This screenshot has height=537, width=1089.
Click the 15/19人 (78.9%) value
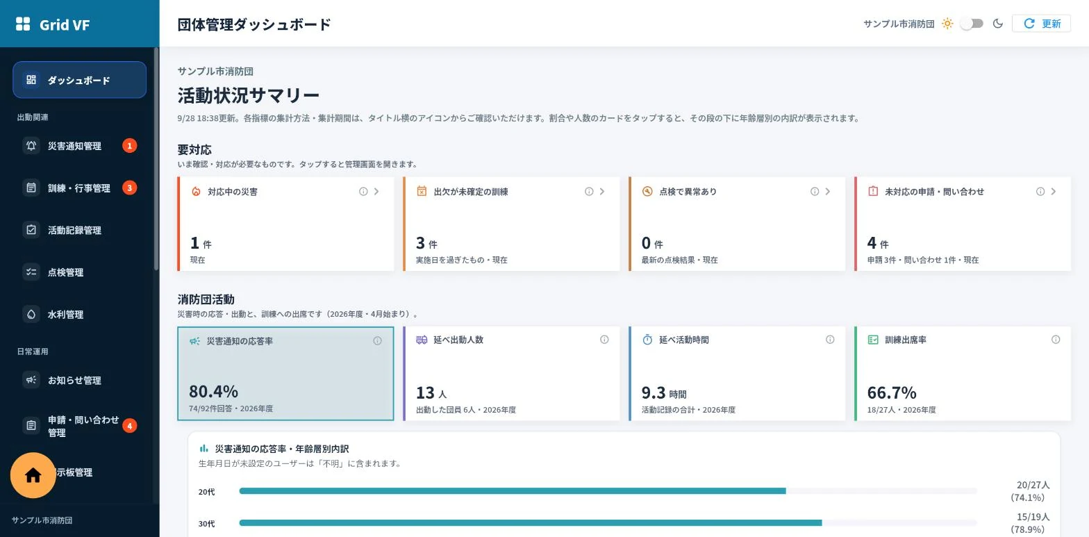[1030, 523]
